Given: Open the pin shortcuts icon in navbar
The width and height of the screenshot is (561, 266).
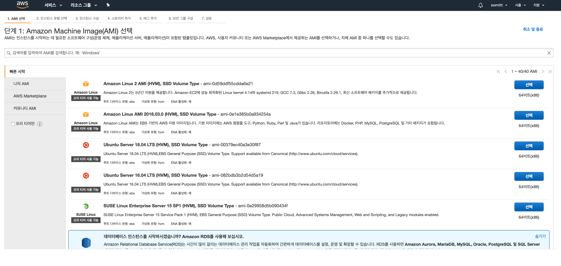Looking at the screenshot, I should (x=108, y=5).
